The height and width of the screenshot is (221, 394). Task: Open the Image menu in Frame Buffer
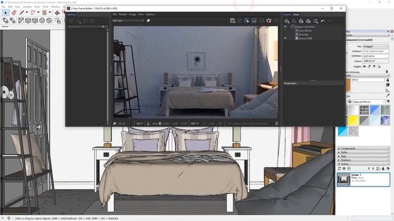pos(132,15)
